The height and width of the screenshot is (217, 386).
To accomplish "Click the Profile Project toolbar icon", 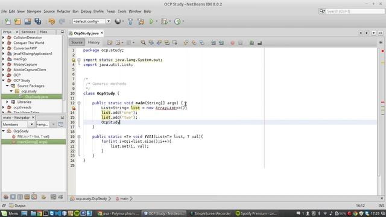I will coord(177,22).
